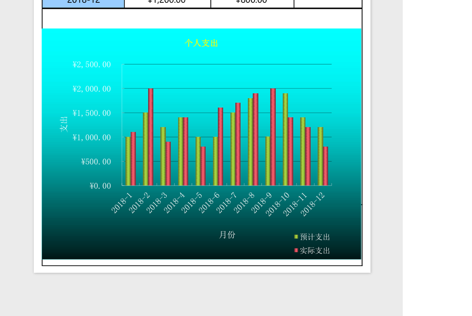Select the green 预计支出 bar for 2018-8
The width and height of the screenshot is (472, 316).
tap(251, 142)
